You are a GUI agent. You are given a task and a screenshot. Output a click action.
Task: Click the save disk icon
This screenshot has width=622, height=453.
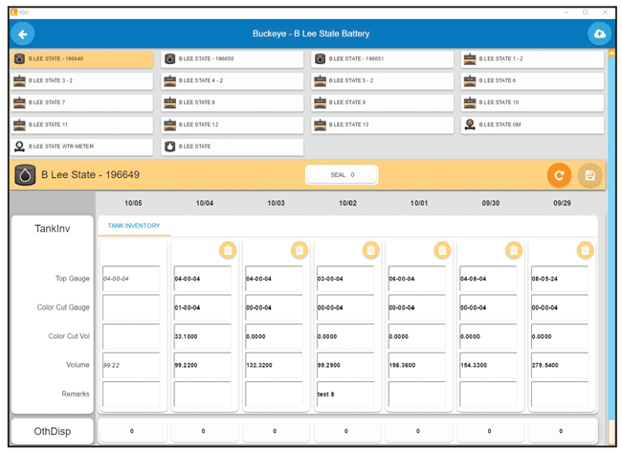coord(589,175)
